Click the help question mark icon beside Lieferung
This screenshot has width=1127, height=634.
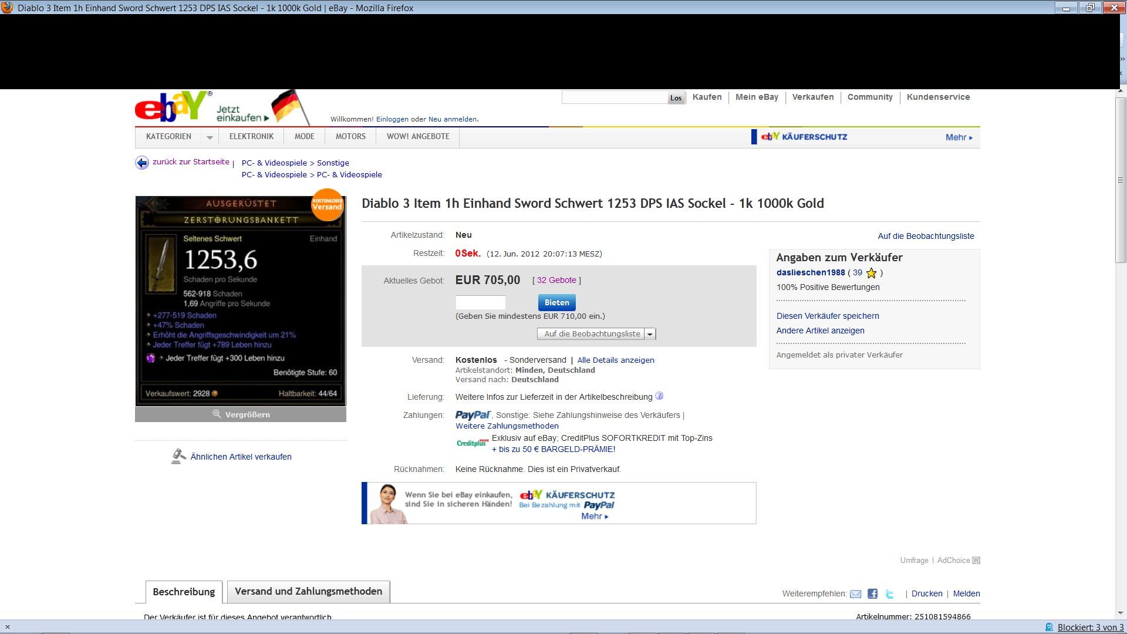point(659,396)
